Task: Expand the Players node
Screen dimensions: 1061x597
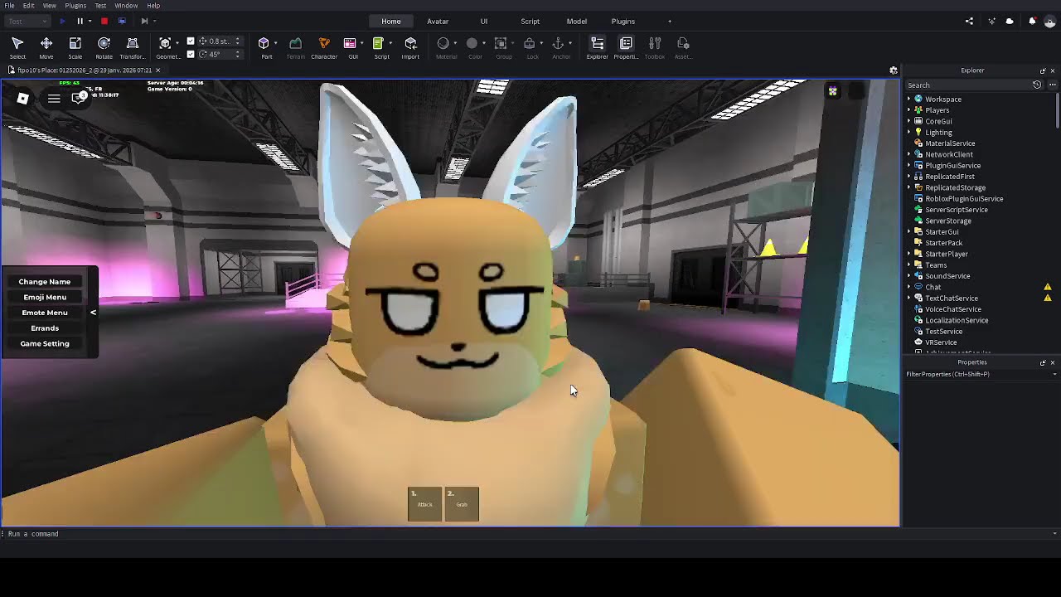Action: click(x=908, y=110)
